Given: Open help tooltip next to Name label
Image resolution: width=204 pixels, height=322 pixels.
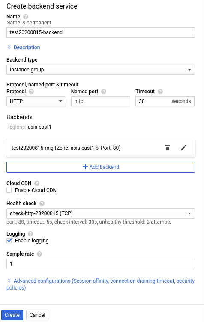Looking at the screenshot, I should [x=26, y=17].
